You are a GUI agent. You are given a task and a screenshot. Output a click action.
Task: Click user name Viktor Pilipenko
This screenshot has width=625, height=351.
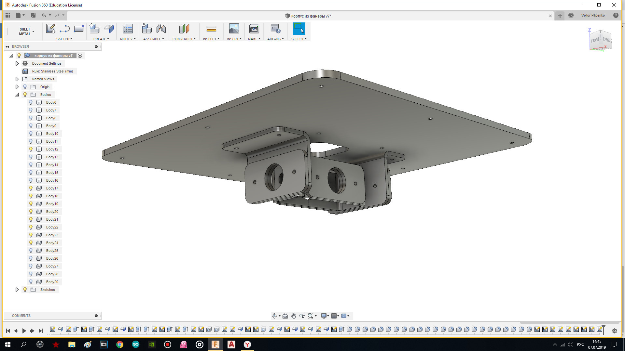point(593,15)
